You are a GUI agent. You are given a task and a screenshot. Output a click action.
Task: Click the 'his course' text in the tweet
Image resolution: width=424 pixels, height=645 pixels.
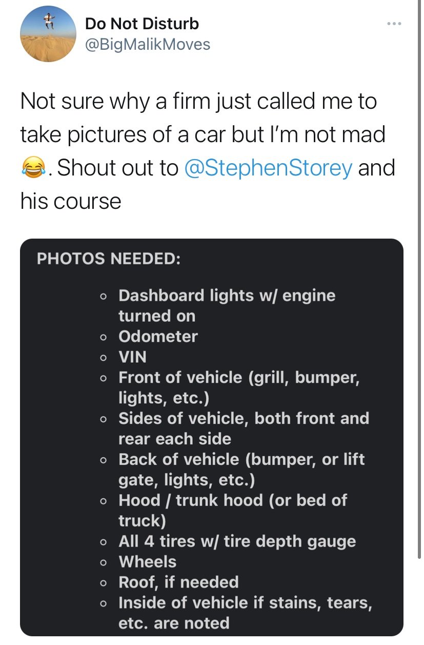[71, 201]
